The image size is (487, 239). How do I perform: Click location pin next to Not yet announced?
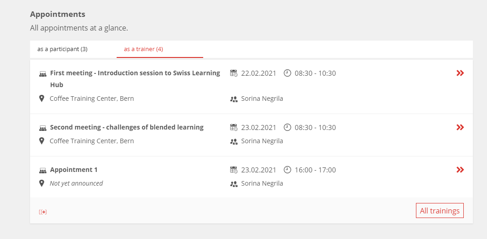41,183
